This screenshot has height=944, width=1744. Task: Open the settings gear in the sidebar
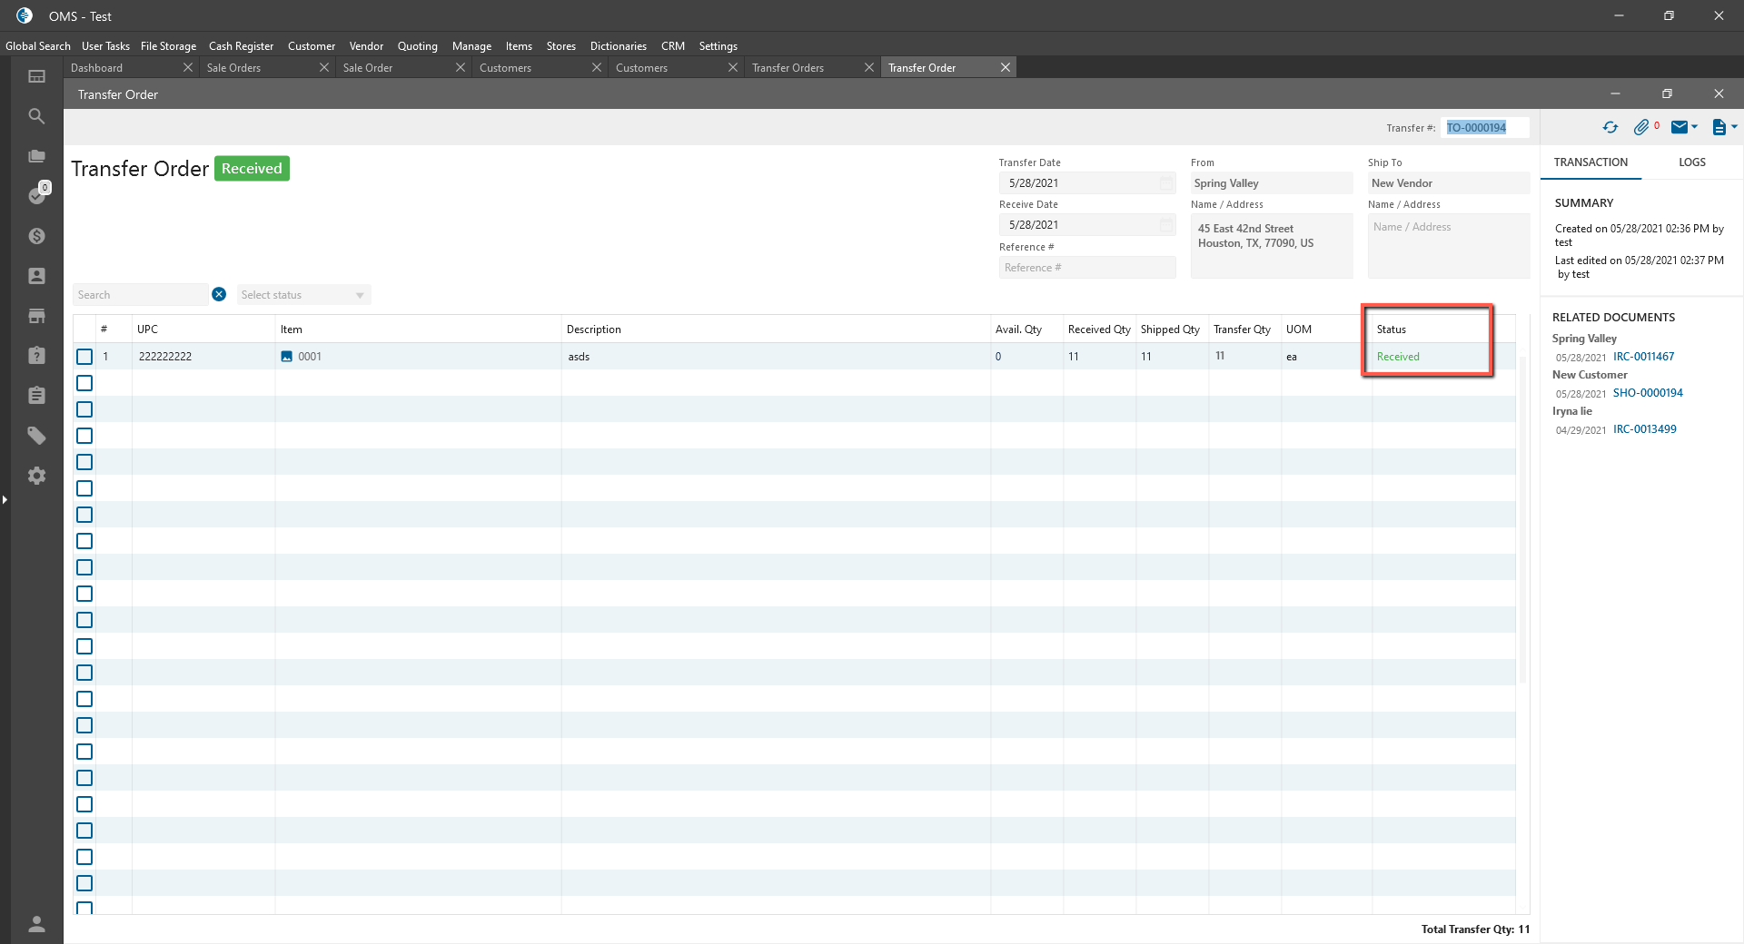[x=36, y=476]
